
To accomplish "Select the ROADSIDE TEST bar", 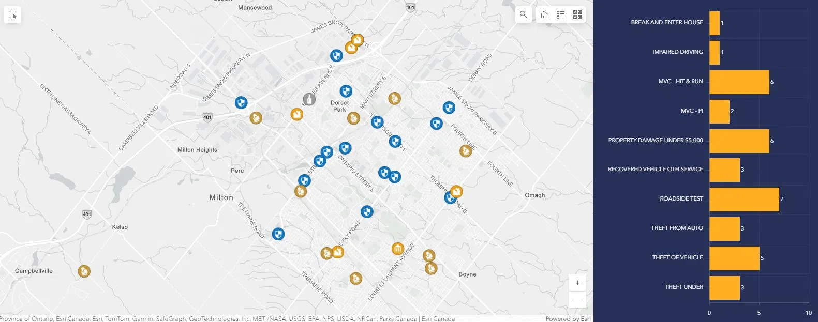I will click(743, 199).
